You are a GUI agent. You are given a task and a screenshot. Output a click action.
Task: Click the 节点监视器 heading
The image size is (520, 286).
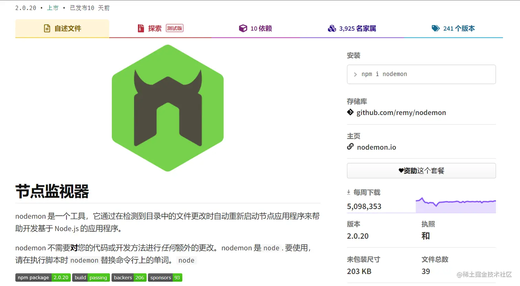click(52, 192)
